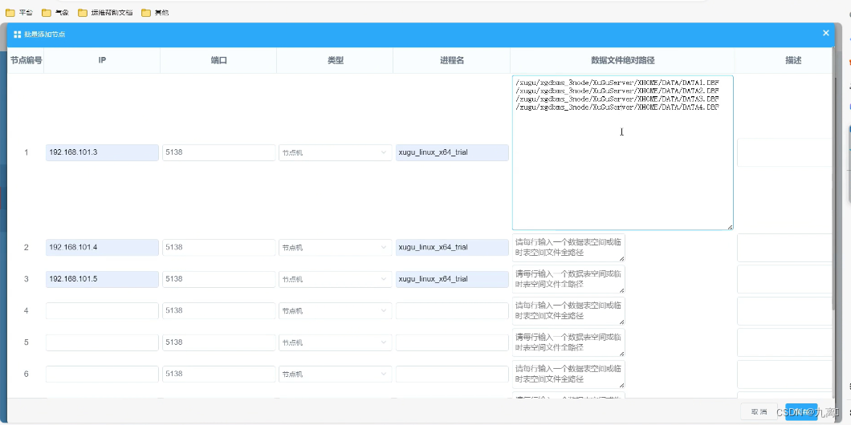
Task: Focus the data file path textarea in row 2
Action: tap(568, 248)
